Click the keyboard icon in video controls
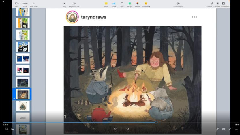The height and width of the screenshot is (135, 240). [x=224, y=129]
